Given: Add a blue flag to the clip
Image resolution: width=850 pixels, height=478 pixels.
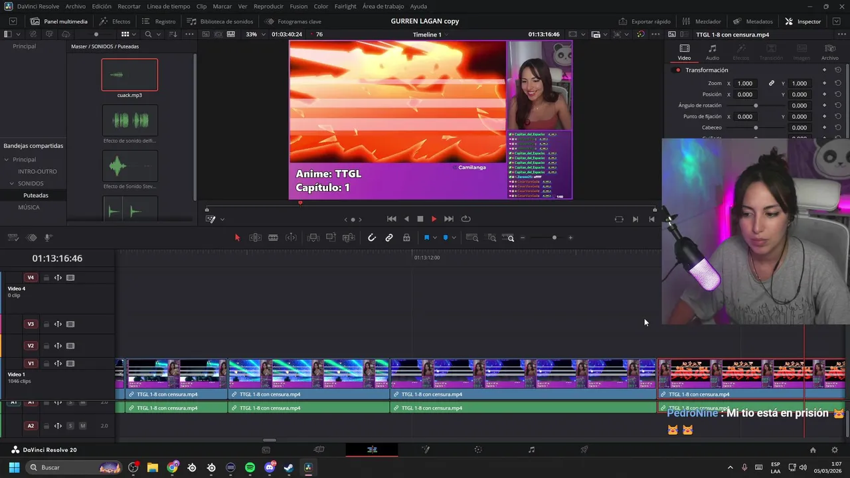Looking at the screenshot, I should [x=426, y=238].
